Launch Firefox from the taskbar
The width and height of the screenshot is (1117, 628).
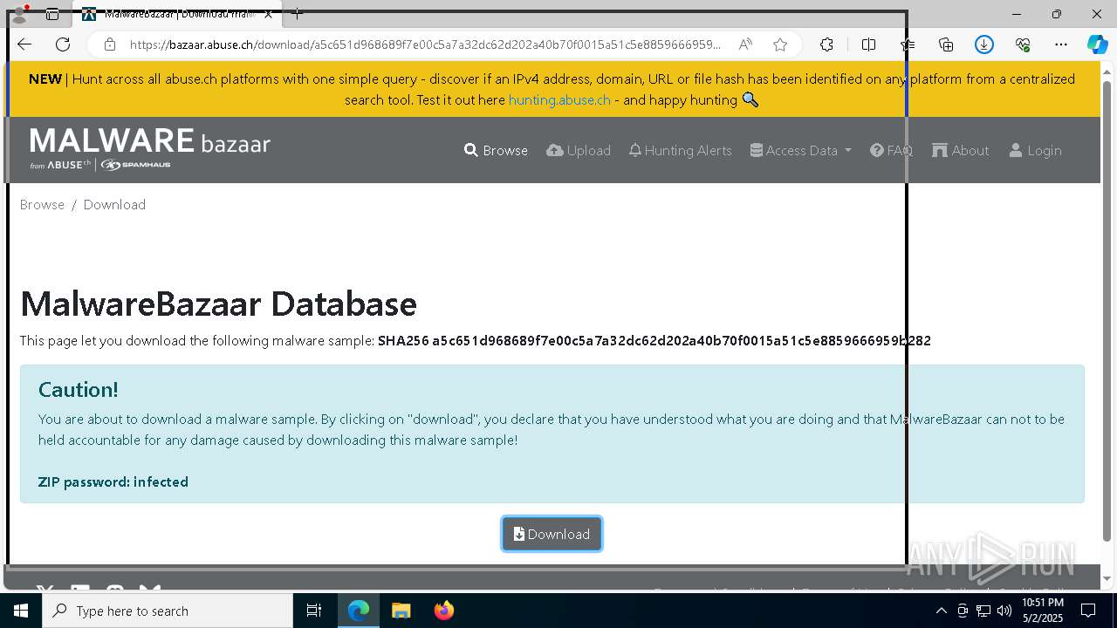click(443, 611)
